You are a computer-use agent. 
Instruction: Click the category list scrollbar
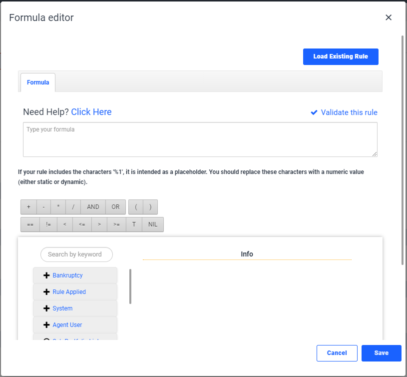pos(130,286)
